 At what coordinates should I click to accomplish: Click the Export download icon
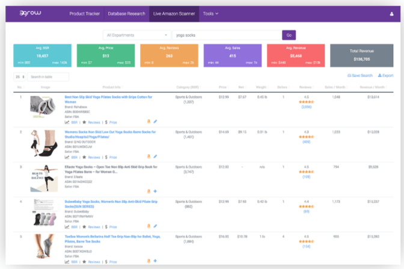pyautogui.click(x=380, y=76)
